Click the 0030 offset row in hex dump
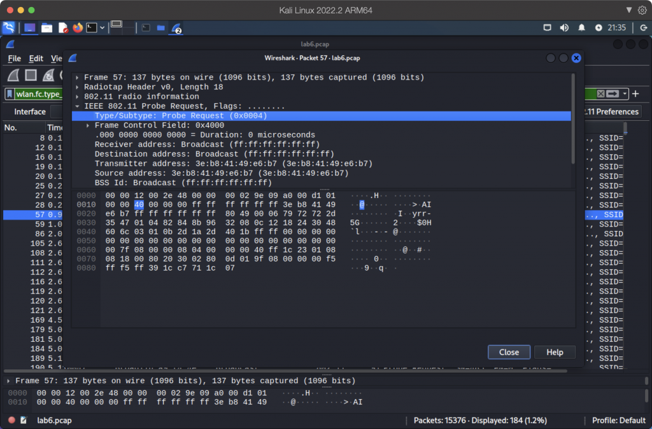 coord(86,223)
